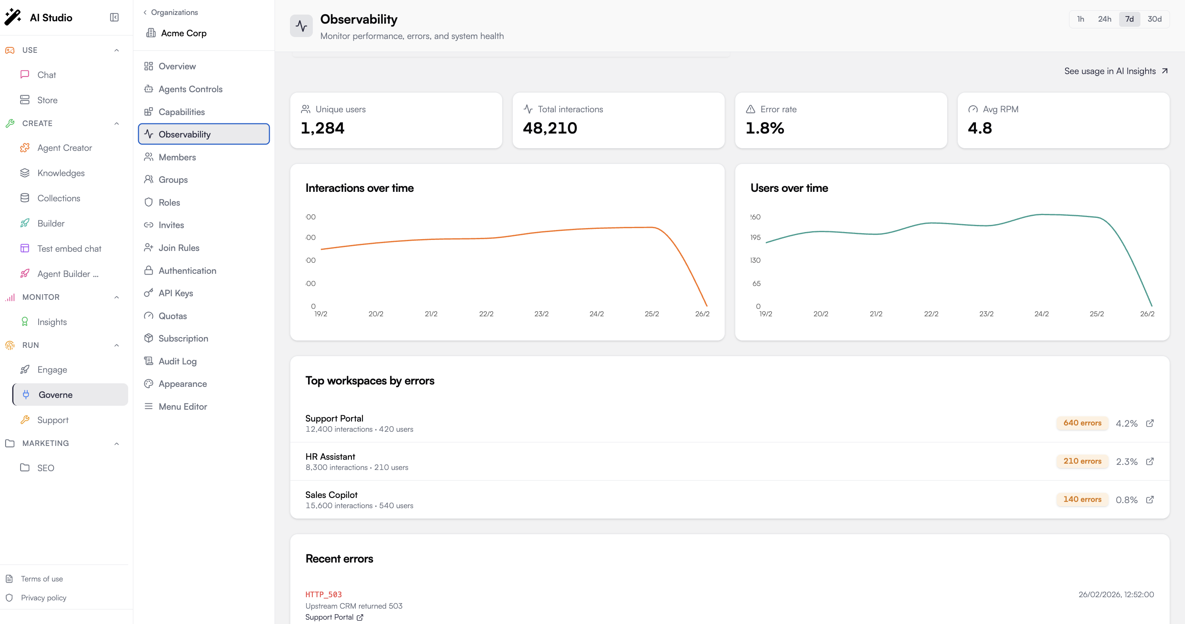Collapse the RUN section

pyautogui.click(x=116, y=345)
